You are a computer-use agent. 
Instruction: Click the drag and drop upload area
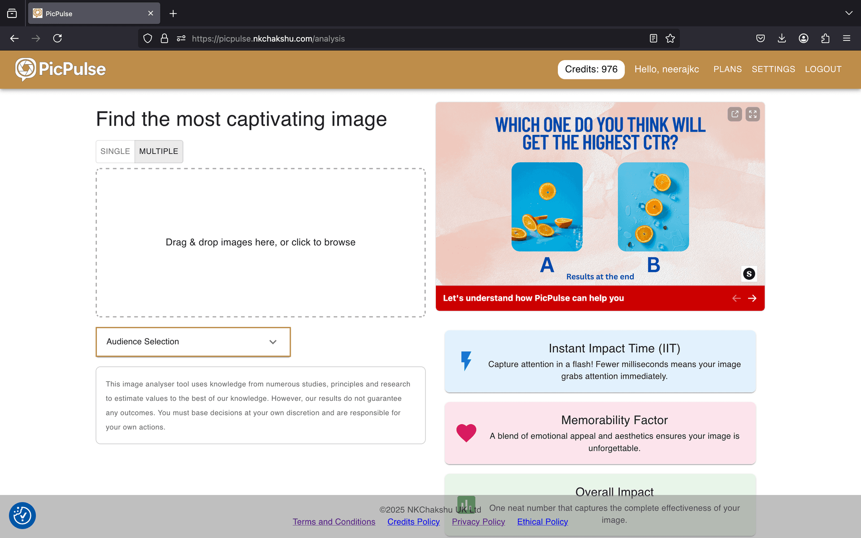point(261,243)
